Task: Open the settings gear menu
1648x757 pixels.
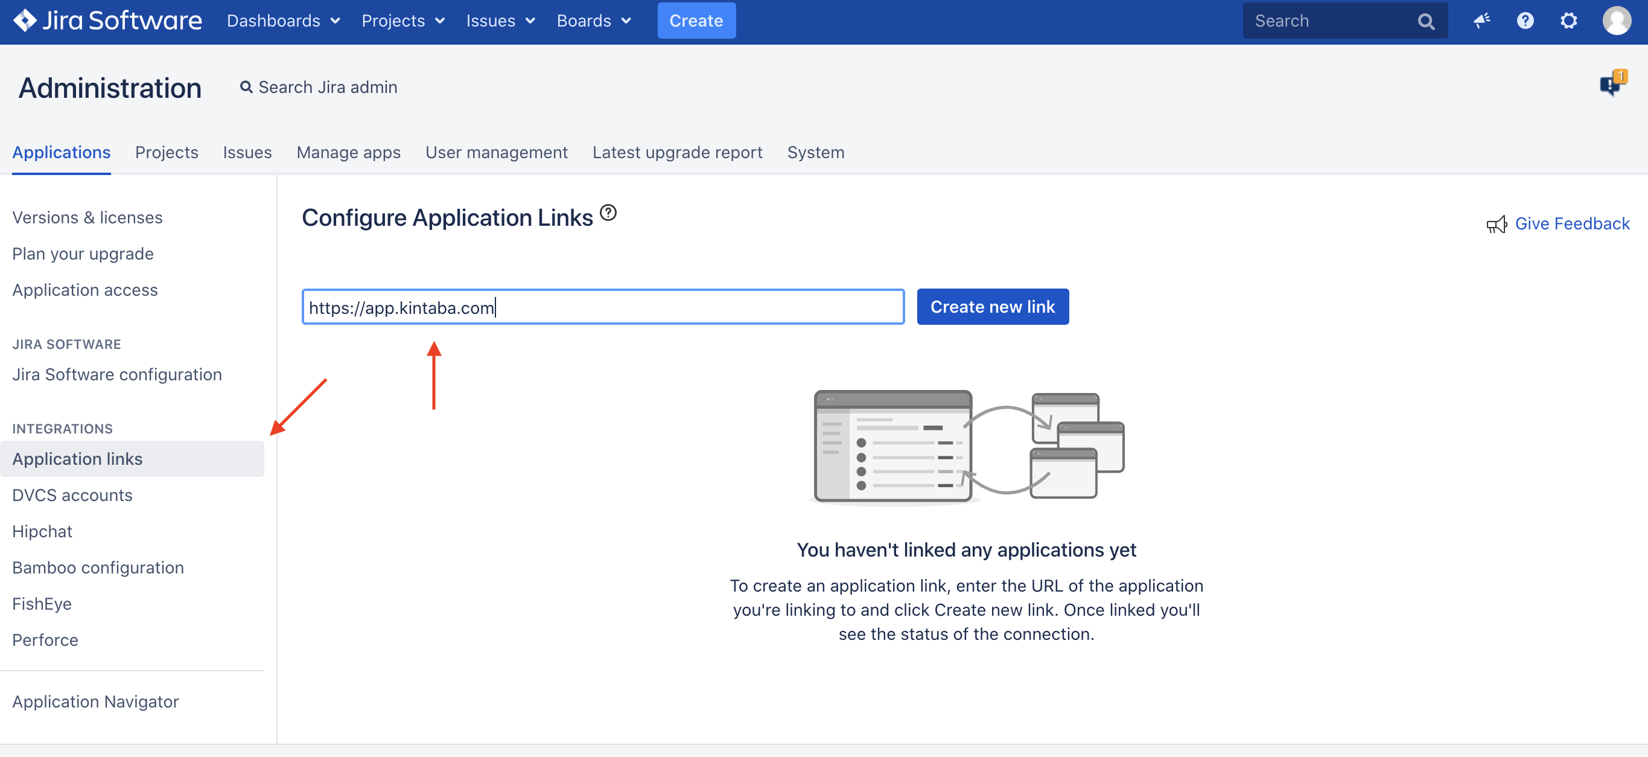Action: click(1568, 21)
